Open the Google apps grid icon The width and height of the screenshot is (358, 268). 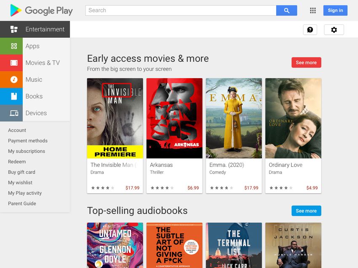tap(313, 11)
